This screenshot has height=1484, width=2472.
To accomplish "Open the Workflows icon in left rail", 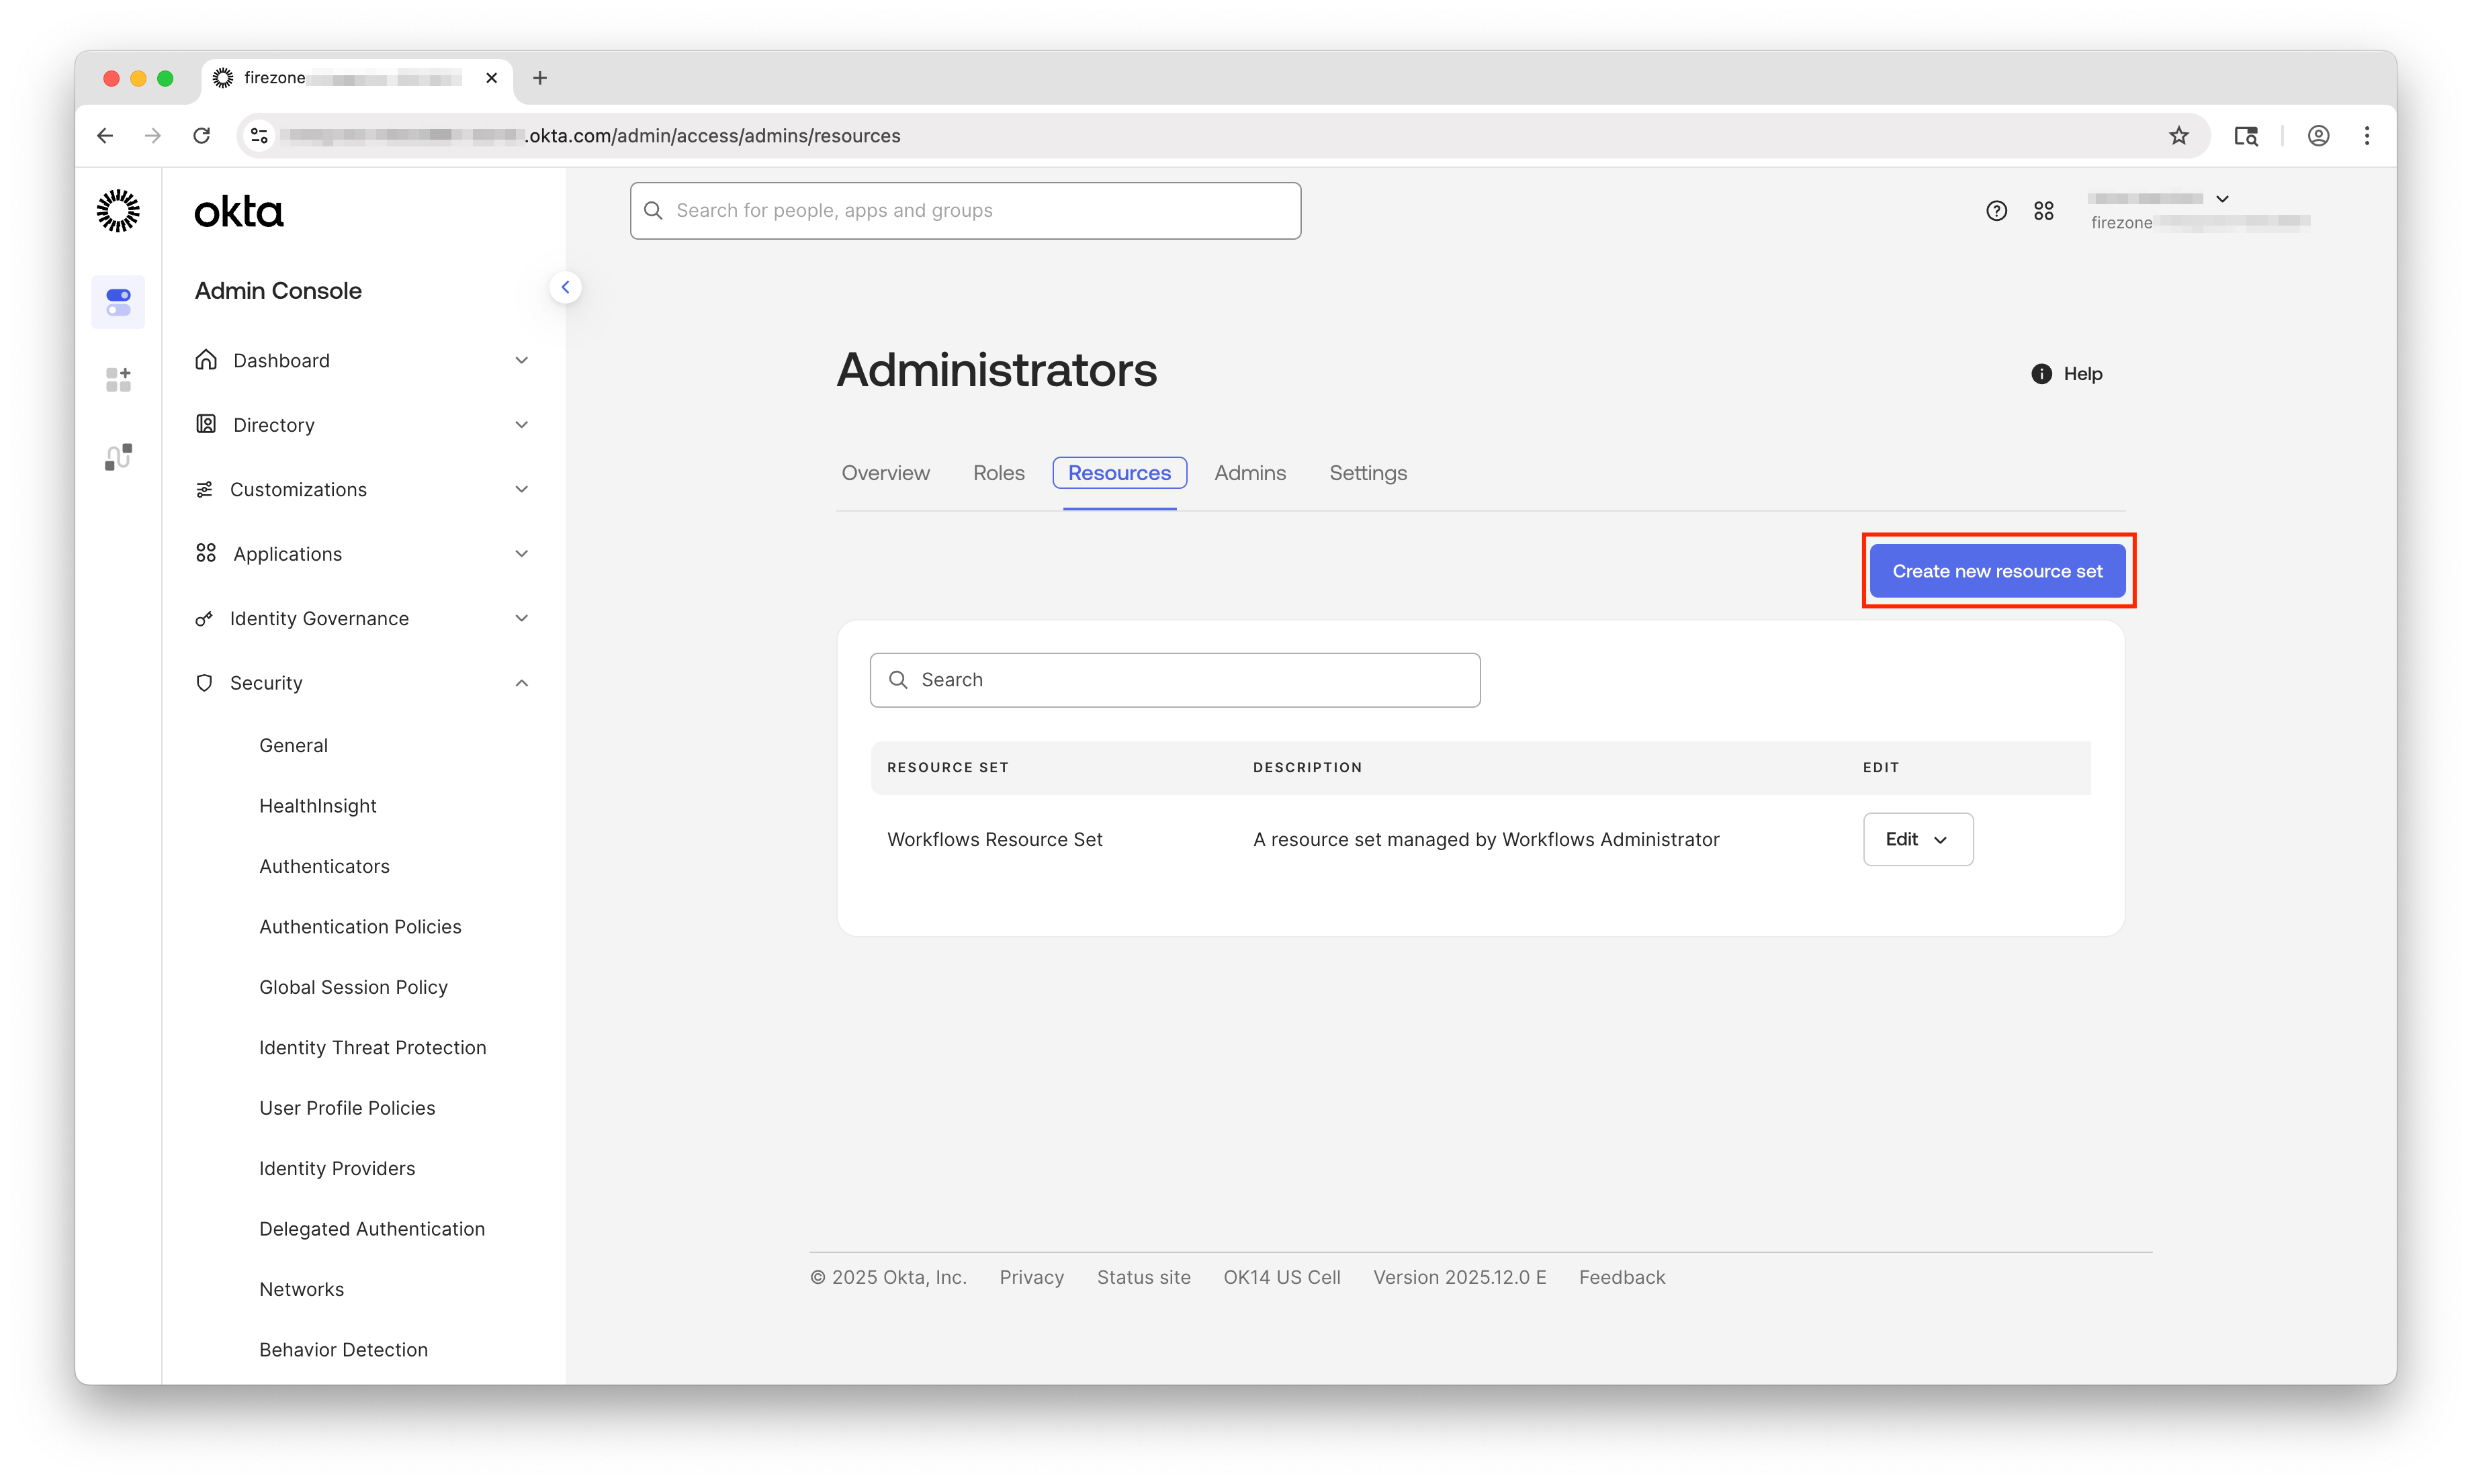I will pyautogui.click(x=118, y=457).
